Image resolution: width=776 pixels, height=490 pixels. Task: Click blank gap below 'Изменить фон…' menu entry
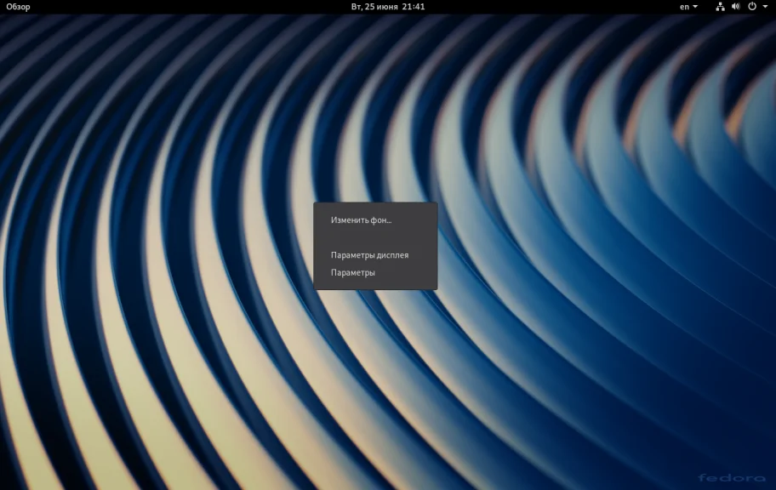coord(374,237)
